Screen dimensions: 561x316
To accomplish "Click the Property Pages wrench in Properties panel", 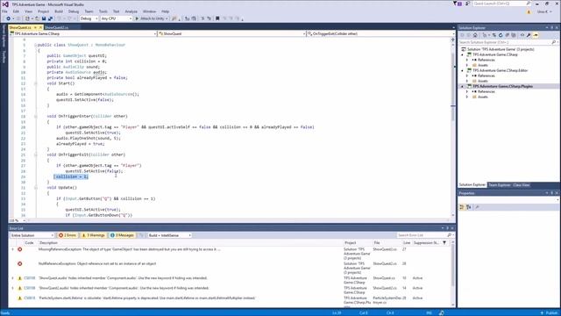I will [477, 207].
